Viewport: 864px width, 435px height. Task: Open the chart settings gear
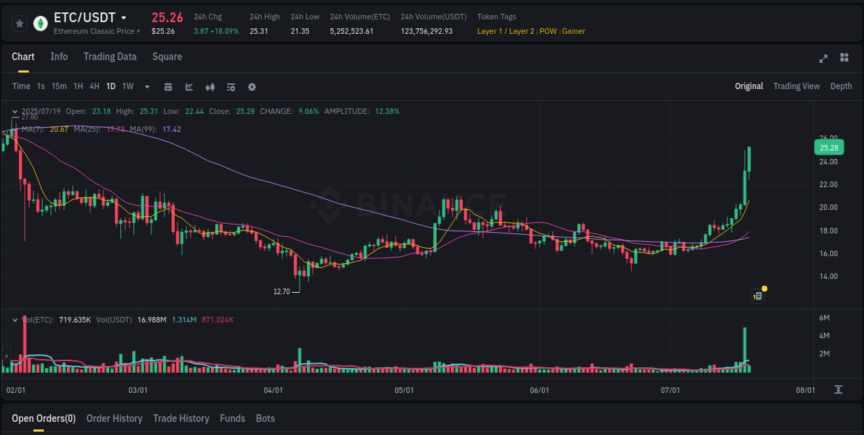pyautogui.click(x=252, y=87)
